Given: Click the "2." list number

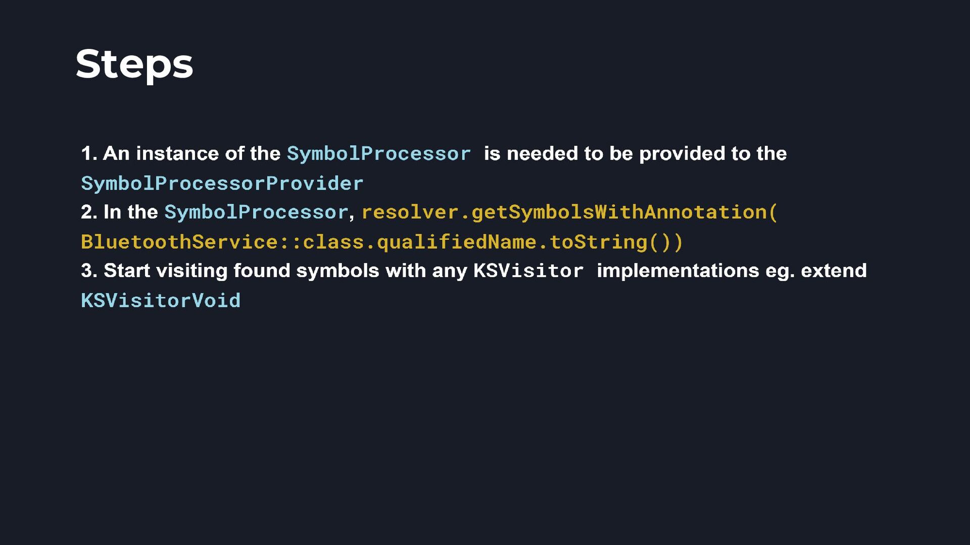Looking at the screenshot, I should pos(89,212).
